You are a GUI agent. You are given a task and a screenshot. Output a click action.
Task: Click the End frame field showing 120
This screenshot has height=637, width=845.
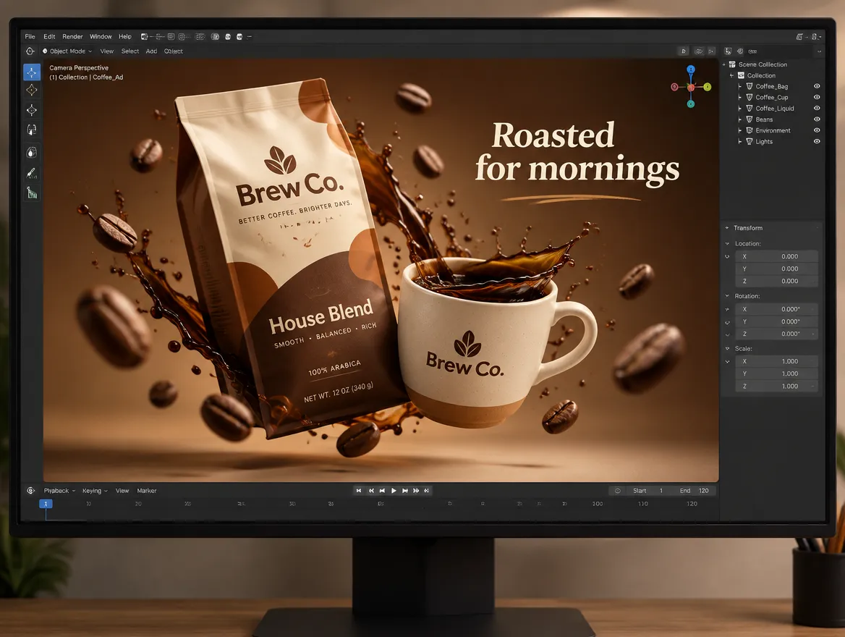coord(694,490)
